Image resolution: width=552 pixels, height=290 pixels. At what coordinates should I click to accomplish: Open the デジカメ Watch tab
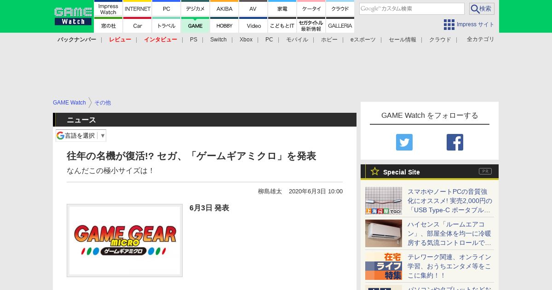tap(195, 8)
